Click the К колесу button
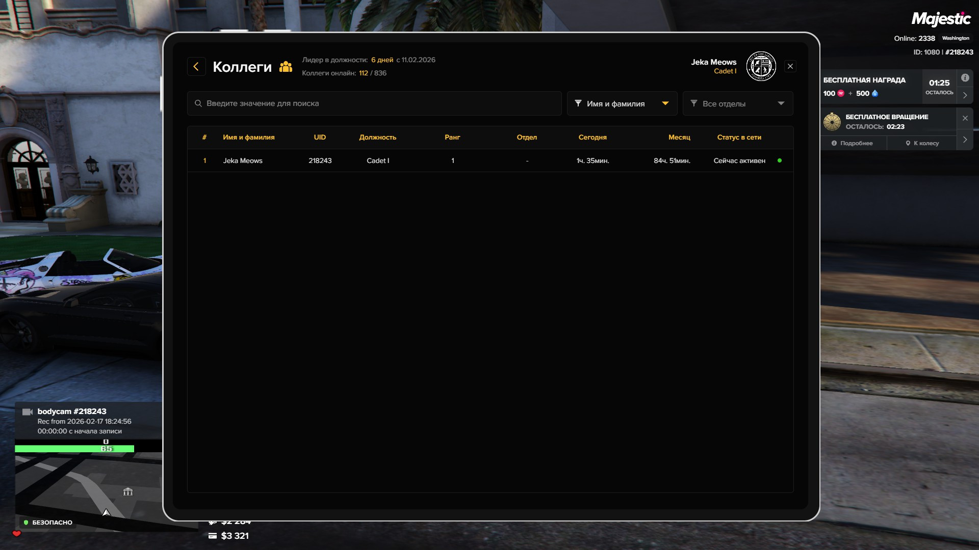The image size is (979, 550). click(922, 143)
